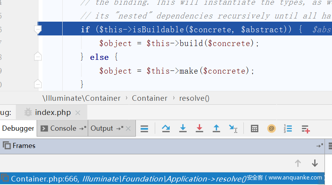Click Container class breadcrumb
The height and width of the screenshot is (185, 332).
150,98
